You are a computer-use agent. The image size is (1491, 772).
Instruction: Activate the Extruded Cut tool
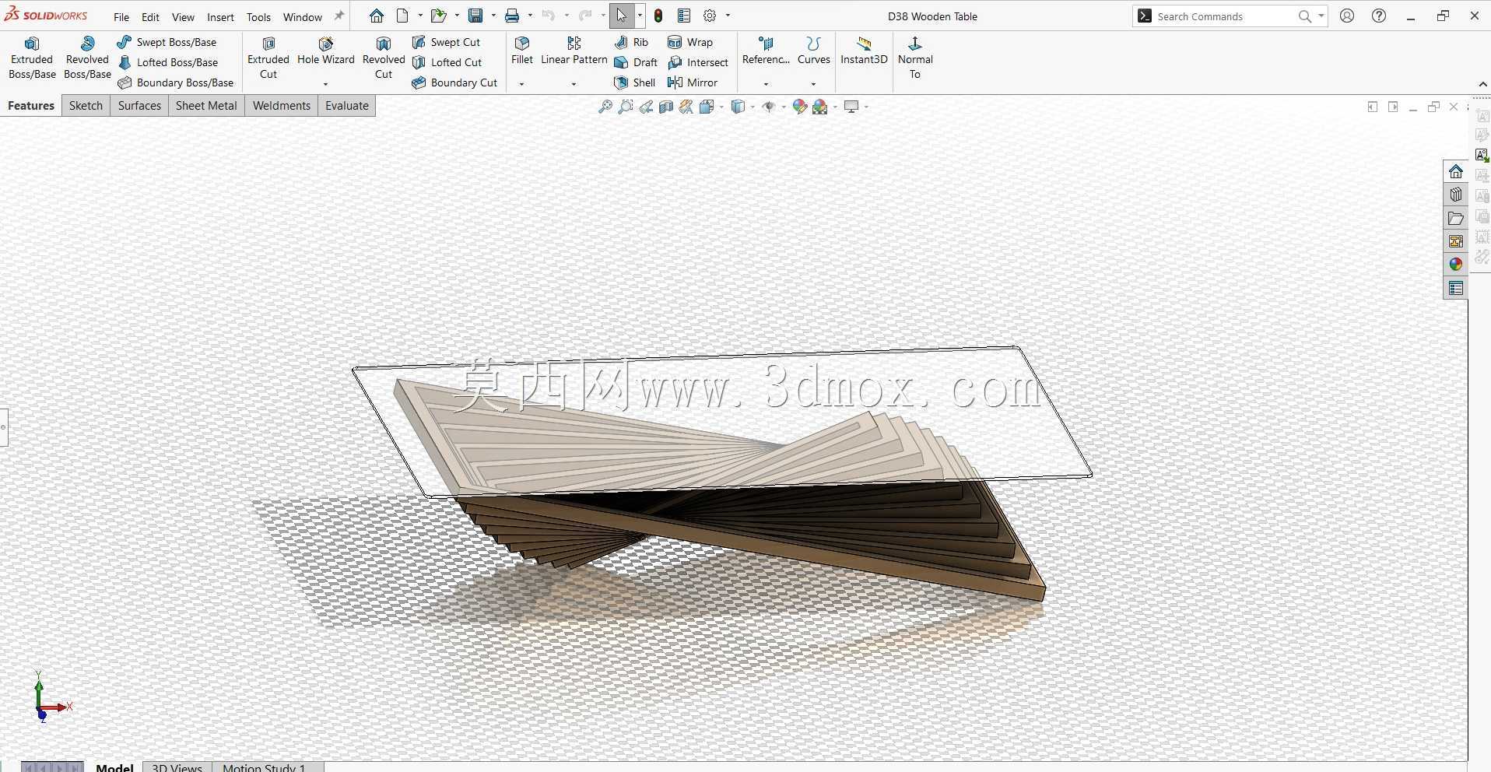coord(268,58)
